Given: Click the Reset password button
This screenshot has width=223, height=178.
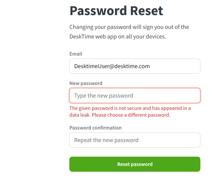Looking at the screenshot, I should (135, 164).
